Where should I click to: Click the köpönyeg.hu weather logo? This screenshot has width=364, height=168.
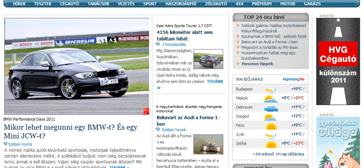[293, 79]
